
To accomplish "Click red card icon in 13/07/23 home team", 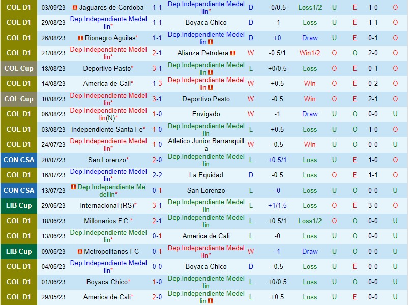I will point(74,187).
